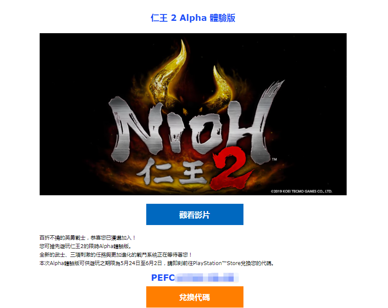Viewport: 388px width, 308px height.
Task: Click the 觀看影片 watch video button
Action: pyautogui.click(x=194, y=214)
